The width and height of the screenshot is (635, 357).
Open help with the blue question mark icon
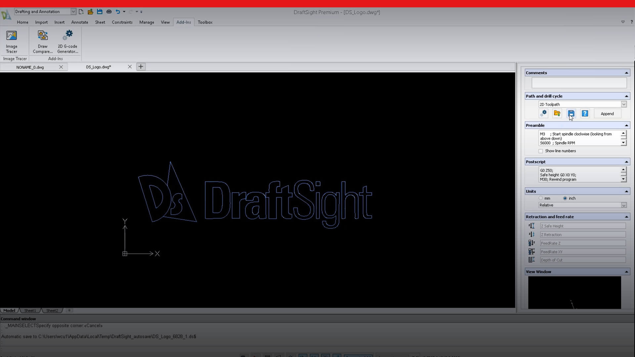(585, 113)
